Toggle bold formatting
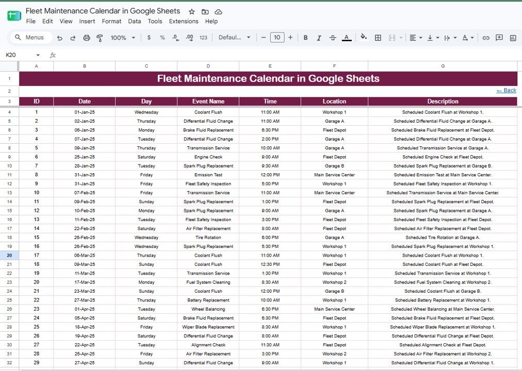The height and width of the screenshot is (371, 522). (305, 38)
